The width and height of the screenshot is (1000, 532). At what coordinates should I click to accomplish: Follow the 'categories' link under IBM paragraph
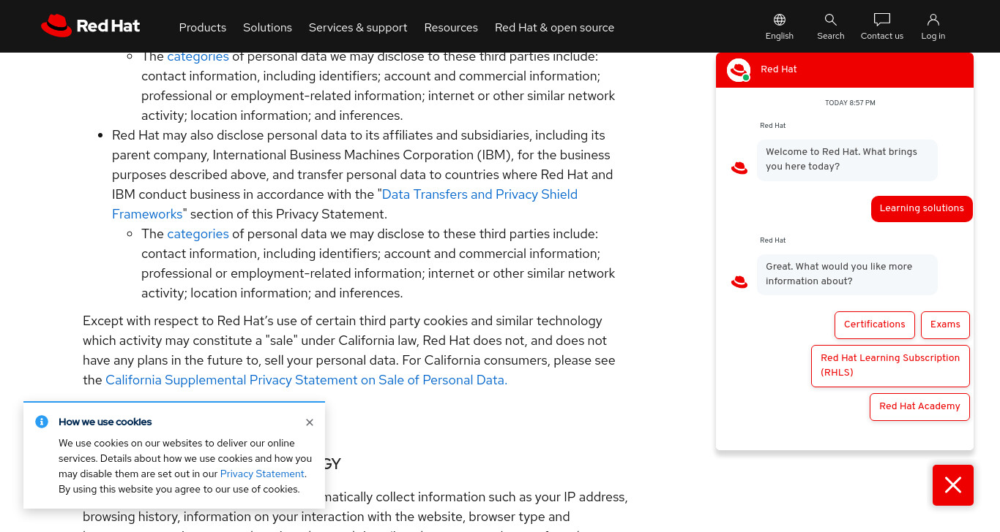click(198, 234)
